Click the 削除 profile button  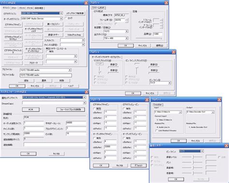[62, 81]
